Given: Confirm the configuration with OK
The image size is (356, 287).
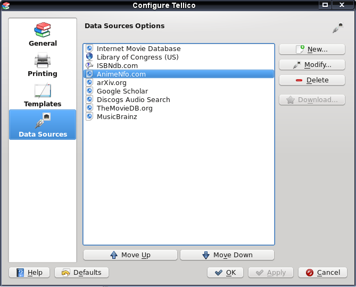Looking at the screenshot, I should pyautogui.click(x=225, y=272).
